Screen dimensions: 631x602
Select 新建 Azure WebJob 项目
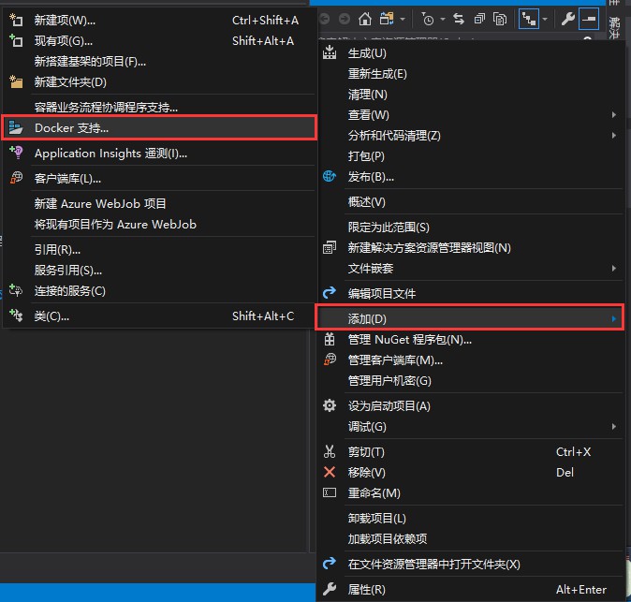pos(159,203)
